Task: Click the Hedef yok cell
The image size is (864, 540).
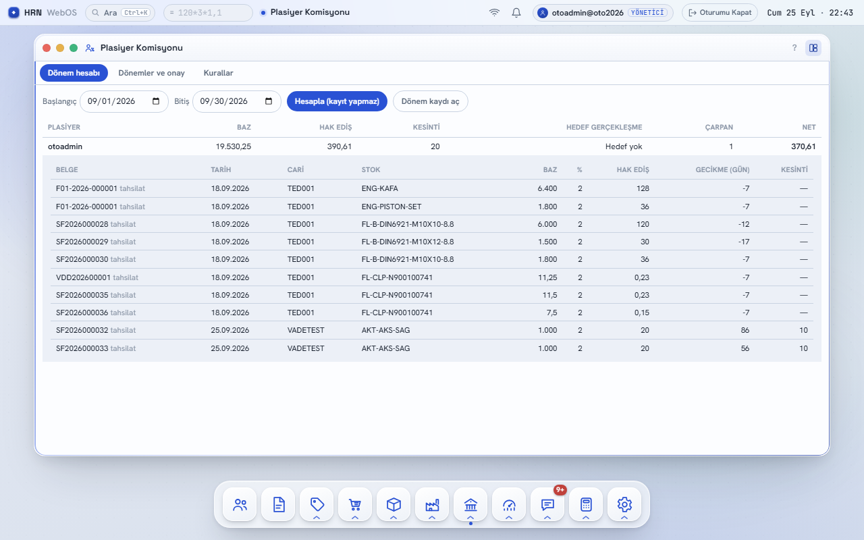Action: tap(623, 146)
